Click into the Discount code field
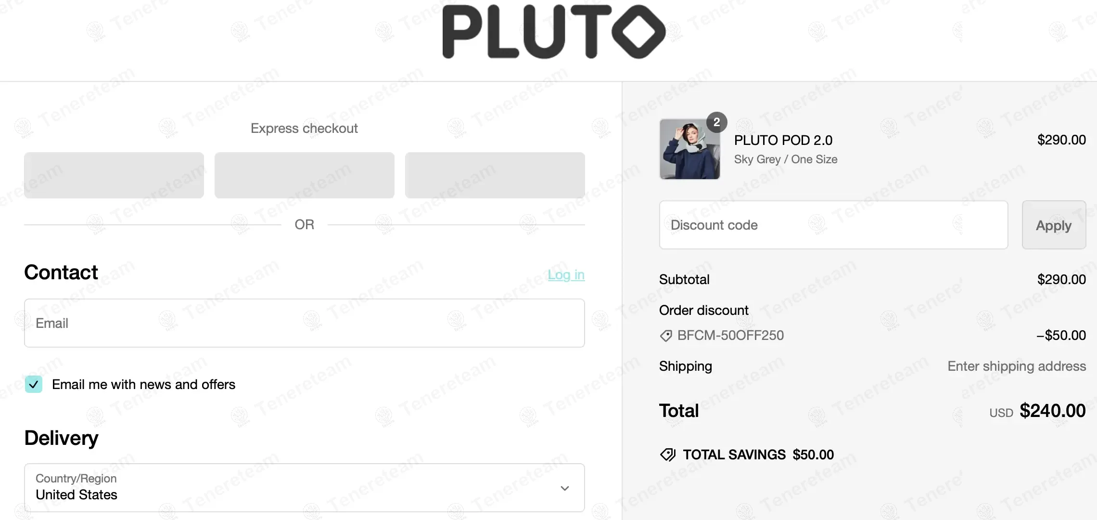 833,225
